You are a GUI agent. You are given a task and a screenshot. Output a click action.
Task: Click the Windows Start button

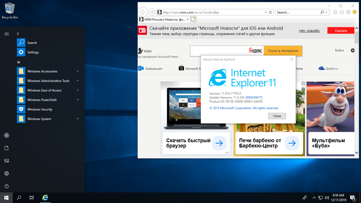[6, 197]
